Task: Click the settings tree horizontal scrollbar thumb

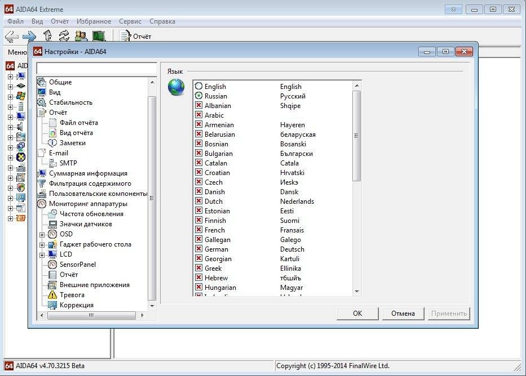Action: pyautogui.click(x=91, y=315)
